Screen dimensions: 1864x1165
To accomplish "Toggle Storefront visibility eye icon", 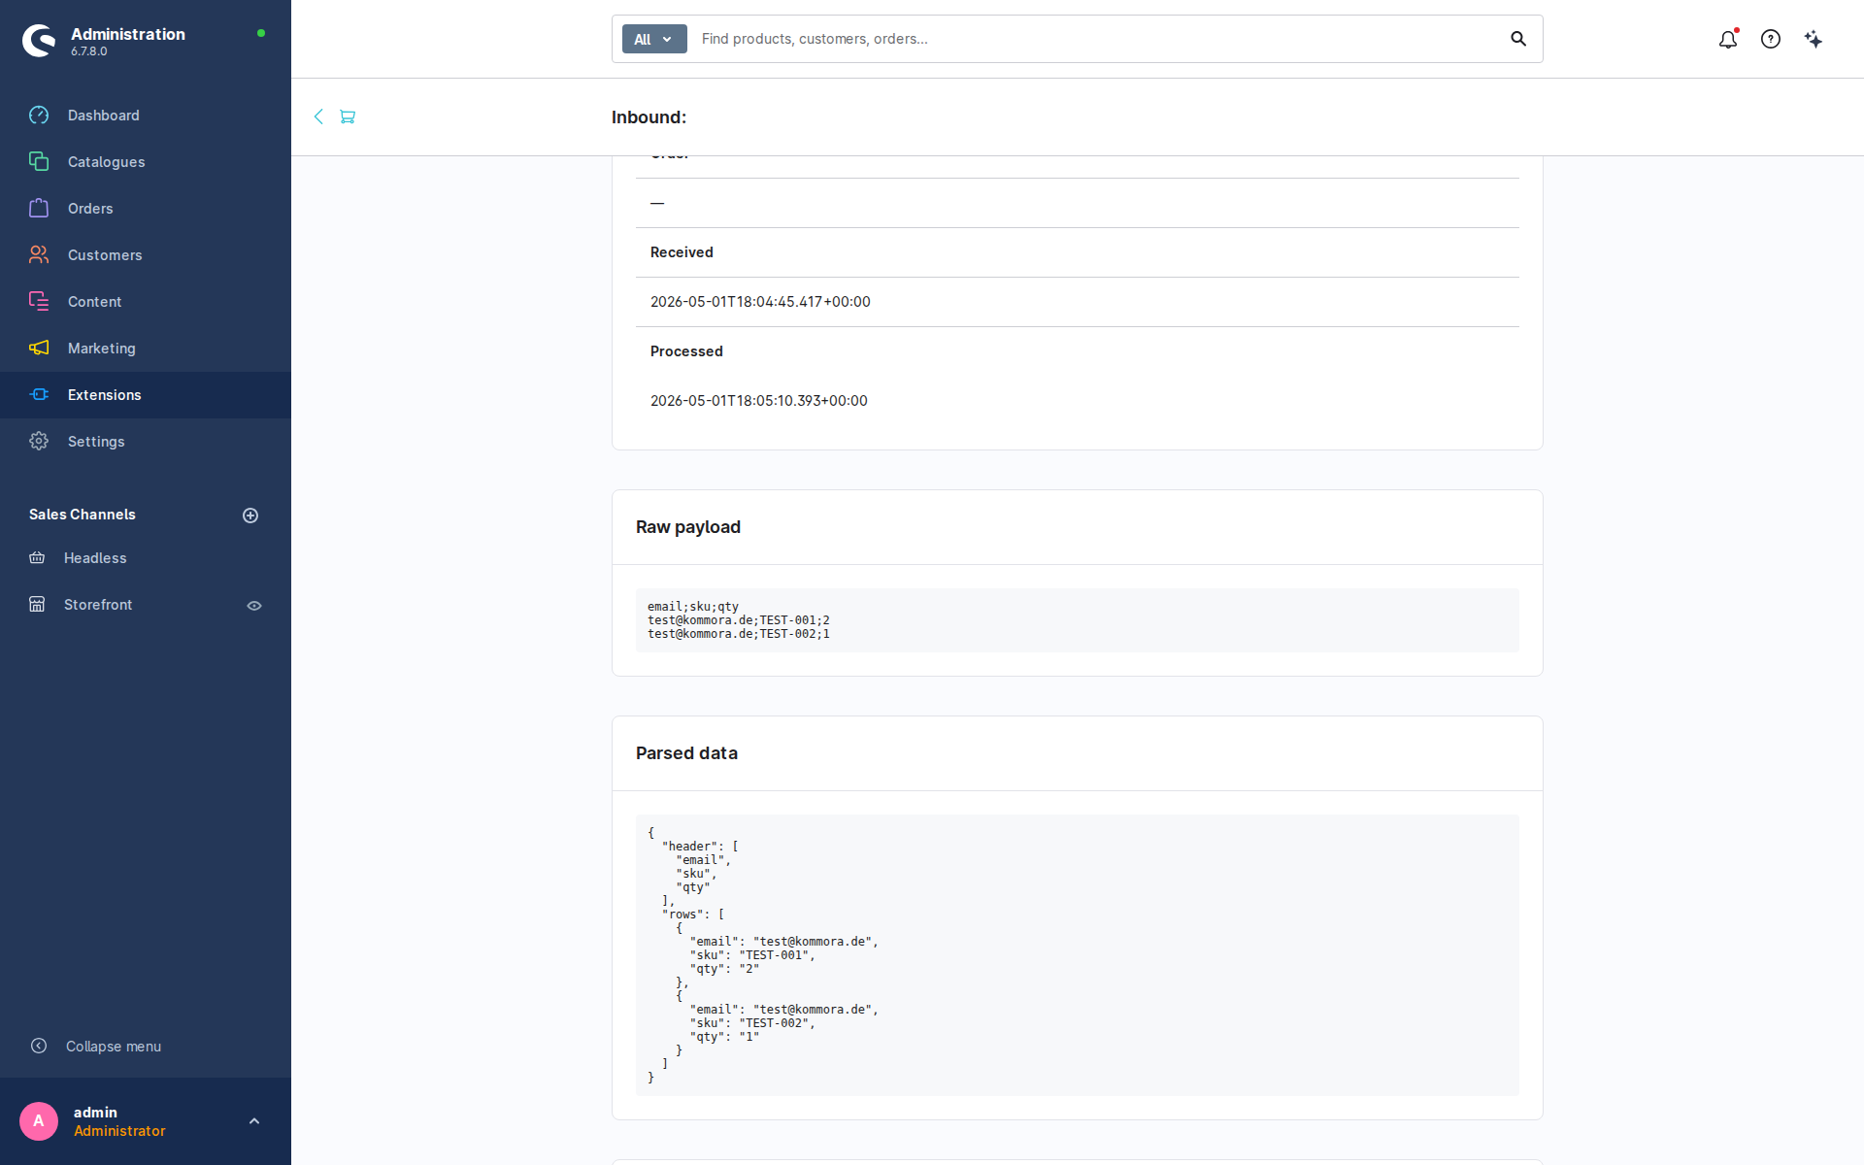I will pyautogui.click(x=254, y=606).
